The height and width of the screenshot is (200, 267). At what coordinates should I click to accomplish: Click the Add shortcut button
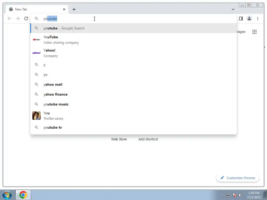tap(148, 139)
